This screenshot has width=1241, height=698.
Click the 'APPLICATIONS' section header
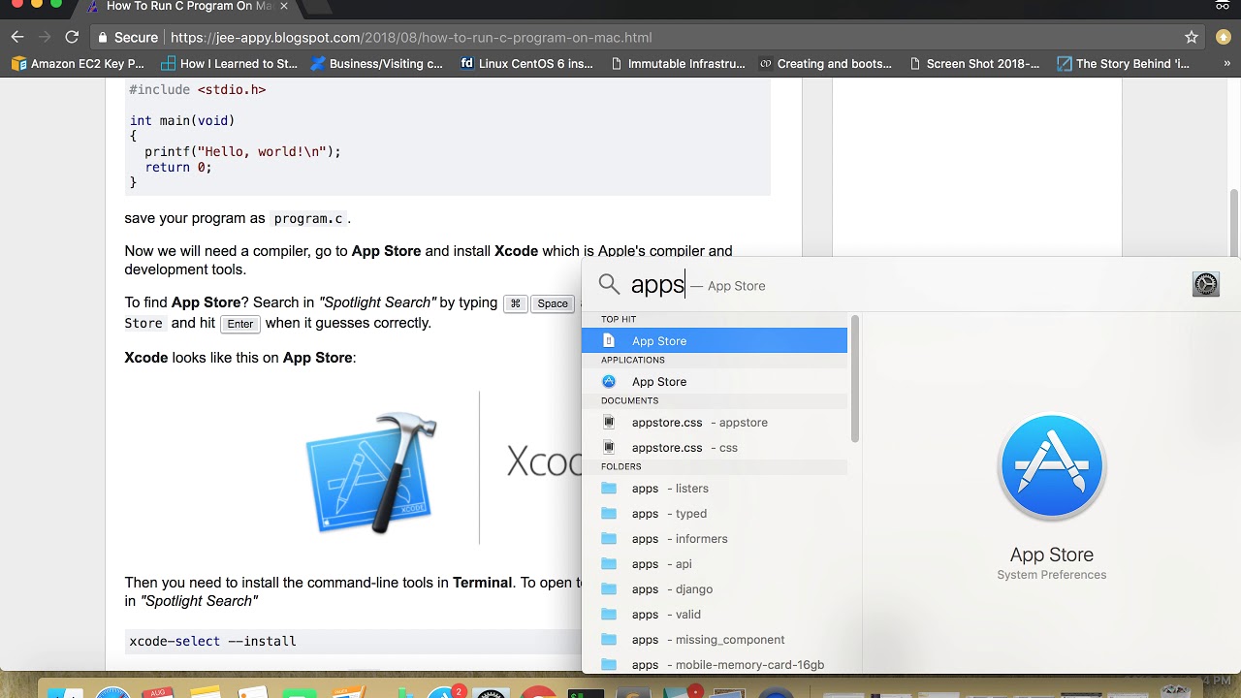[x=633, y=360]
